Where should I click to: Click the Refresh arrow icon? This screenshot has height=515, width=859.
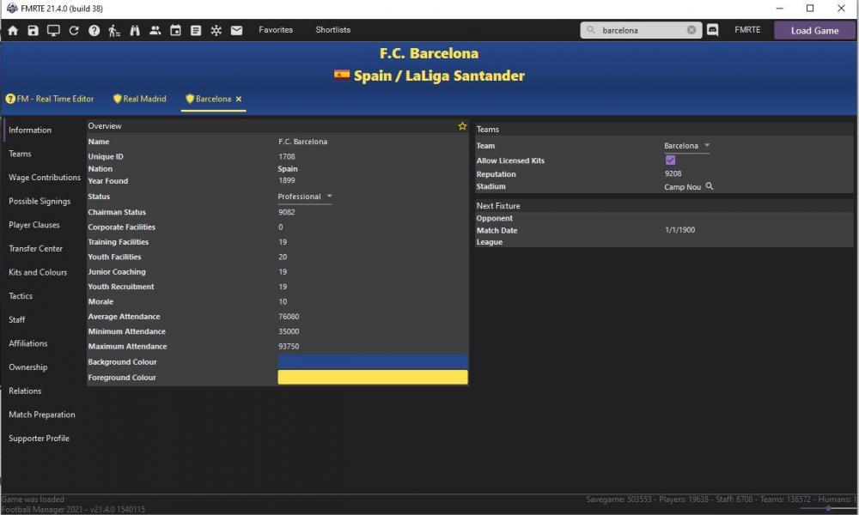pyautogui.click(x=74, y=31)
